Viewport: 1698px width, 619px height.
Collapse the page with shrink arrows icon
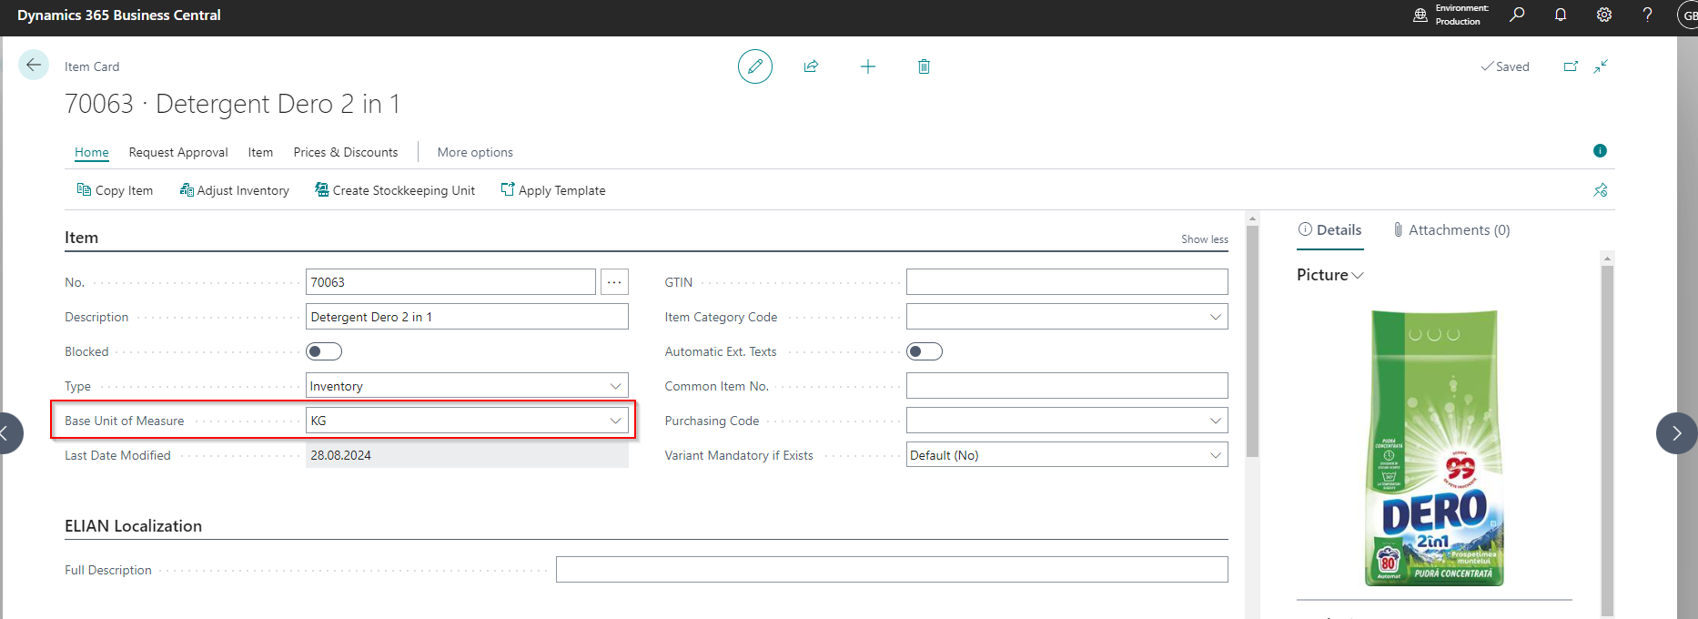1601,66
